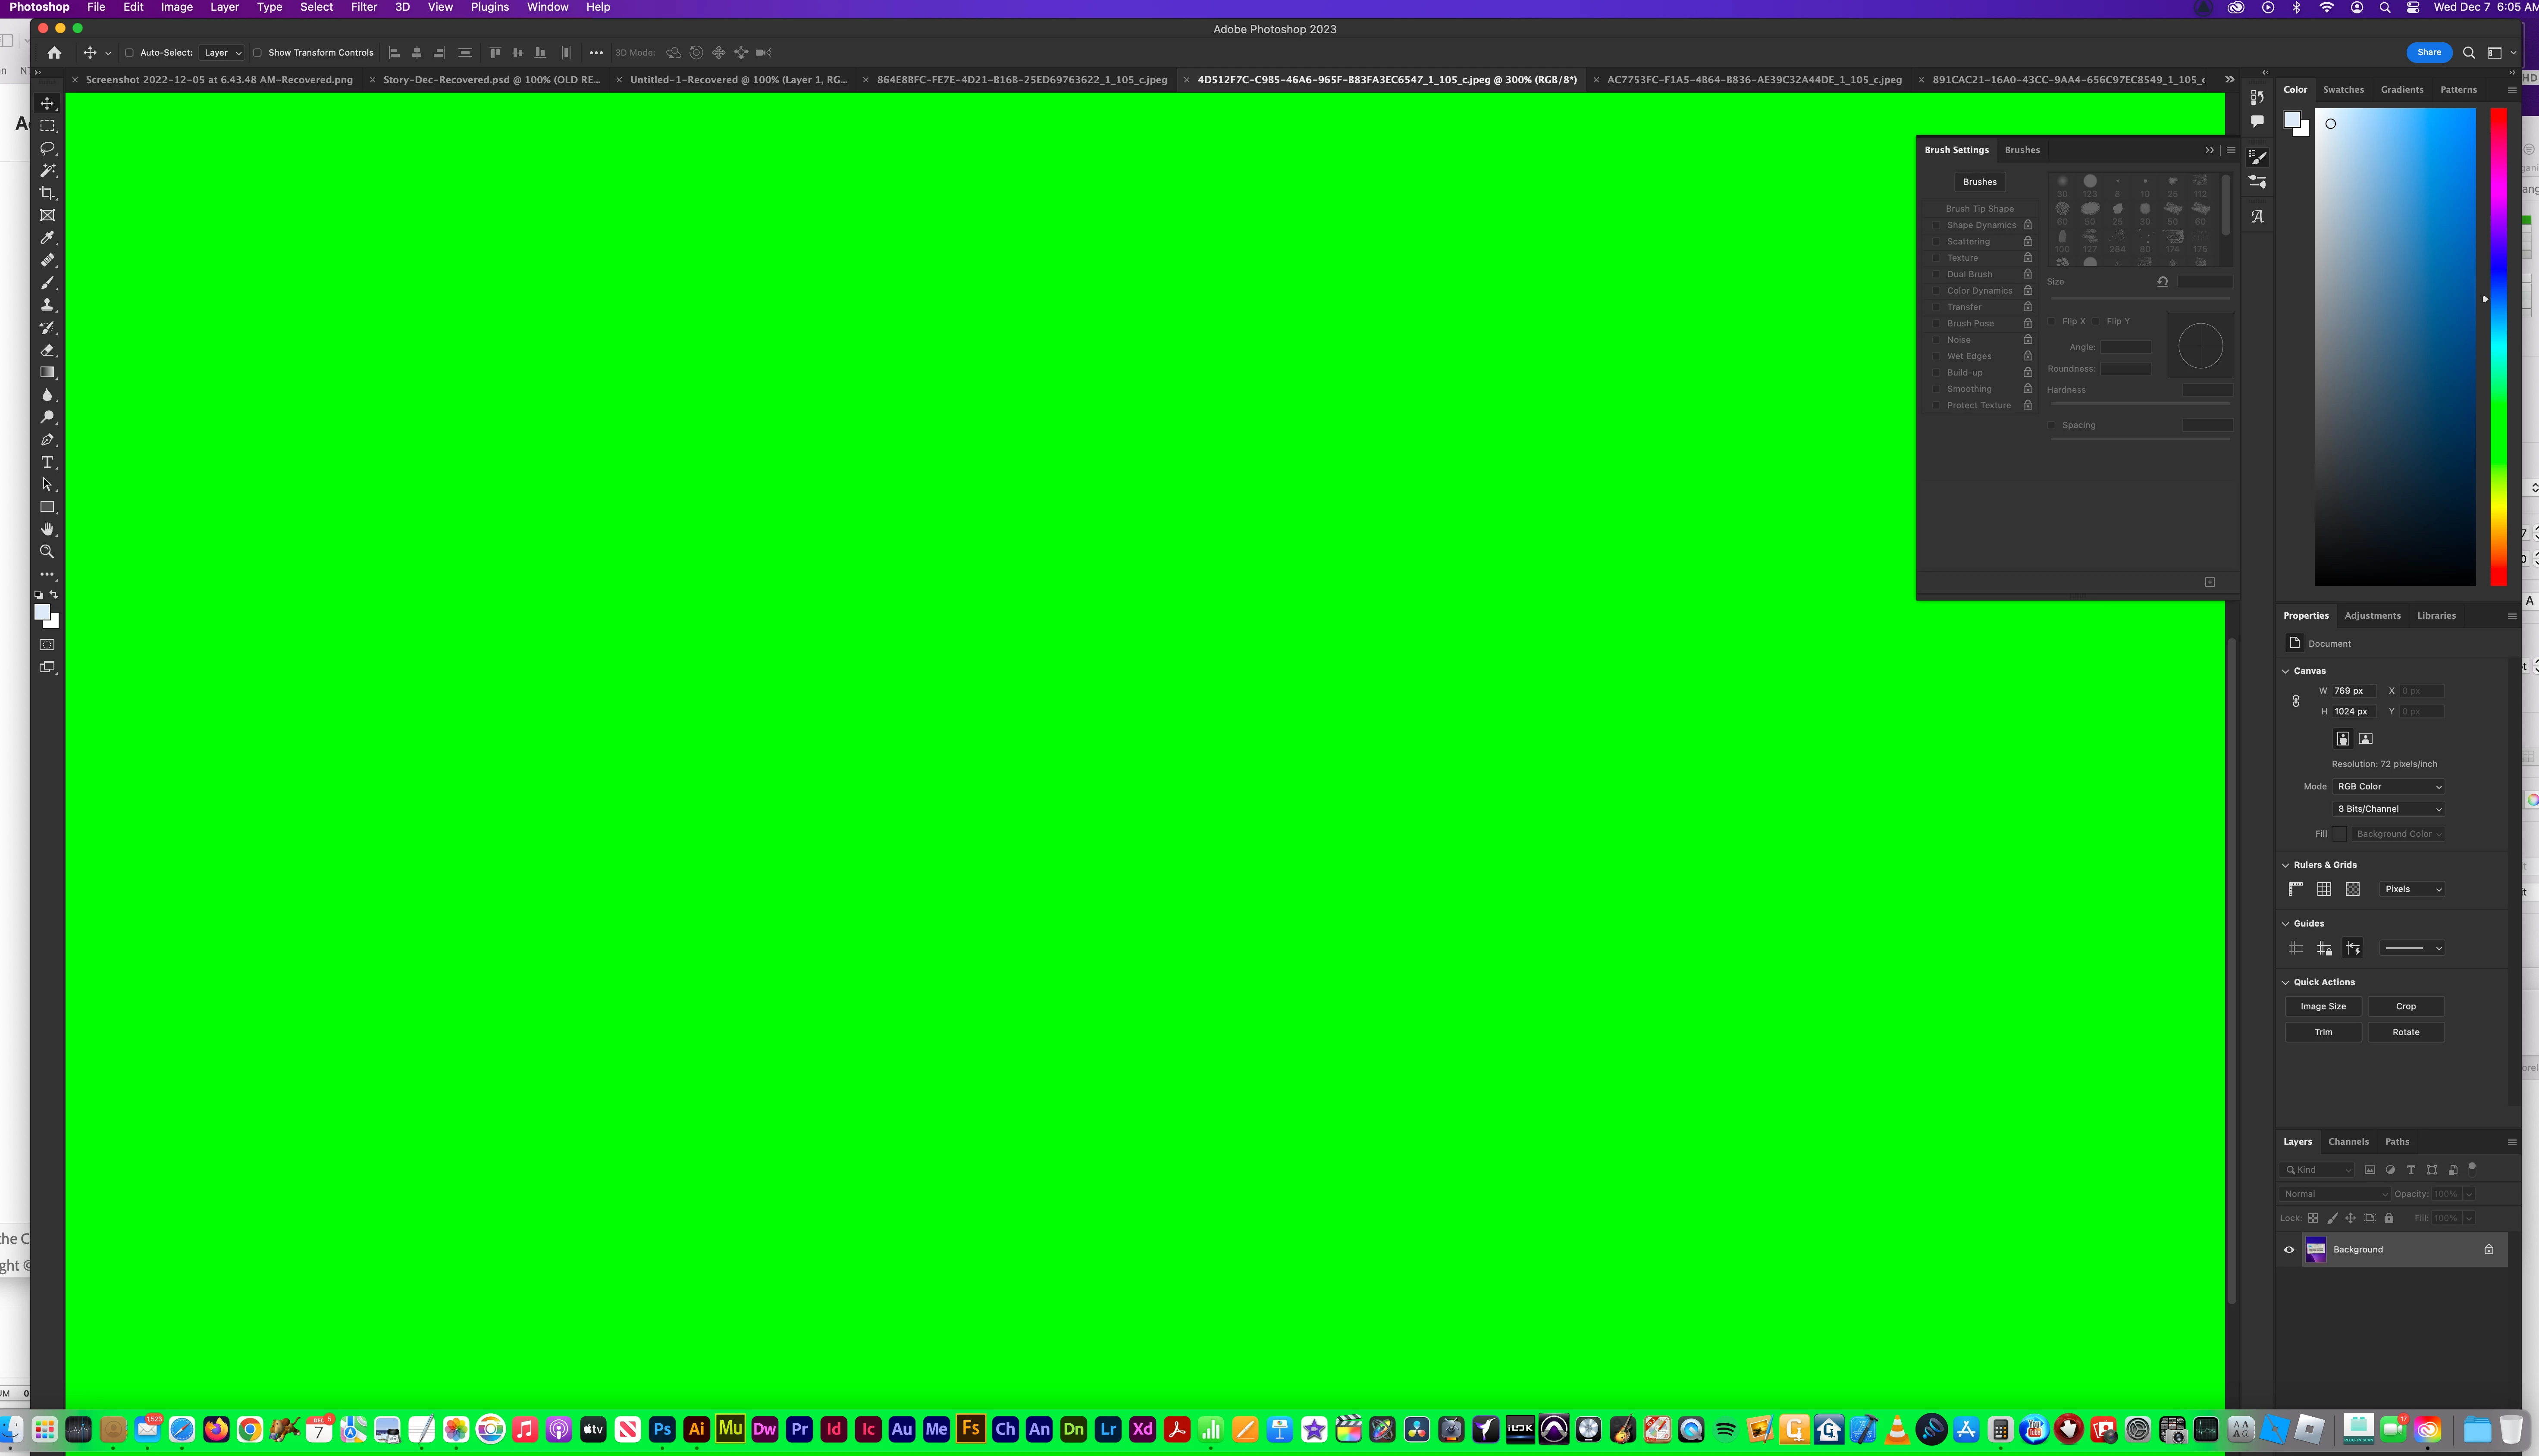Choose the Horizontal Type tool
The image size is (2539, 1456).
click(47, 462)
